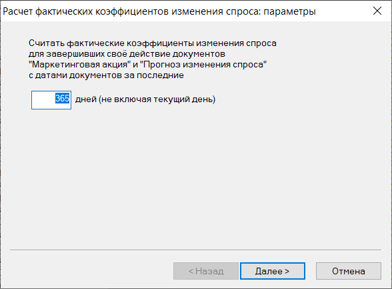Click the grayed-out < Назад button

[206, 271]
